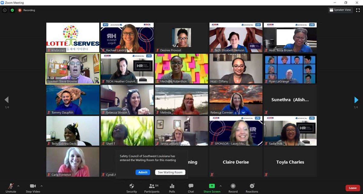Select Rebecca Stinson's video tile
The height and width of the screenshot is (194, 363).
pos(127,100)
